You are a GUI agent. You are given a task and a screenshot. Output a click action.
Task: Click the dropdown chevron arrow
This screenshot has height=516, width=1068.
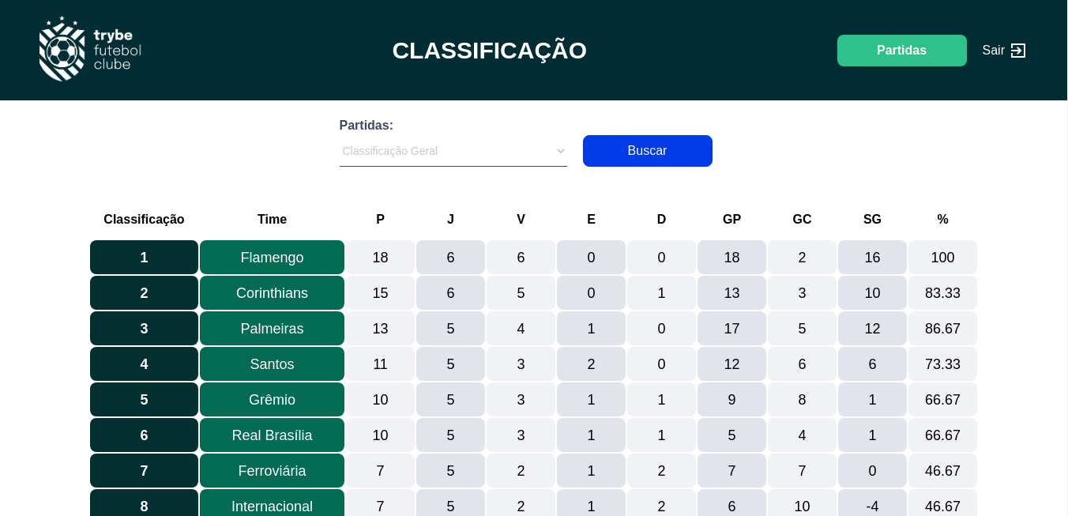coord(561,151)
